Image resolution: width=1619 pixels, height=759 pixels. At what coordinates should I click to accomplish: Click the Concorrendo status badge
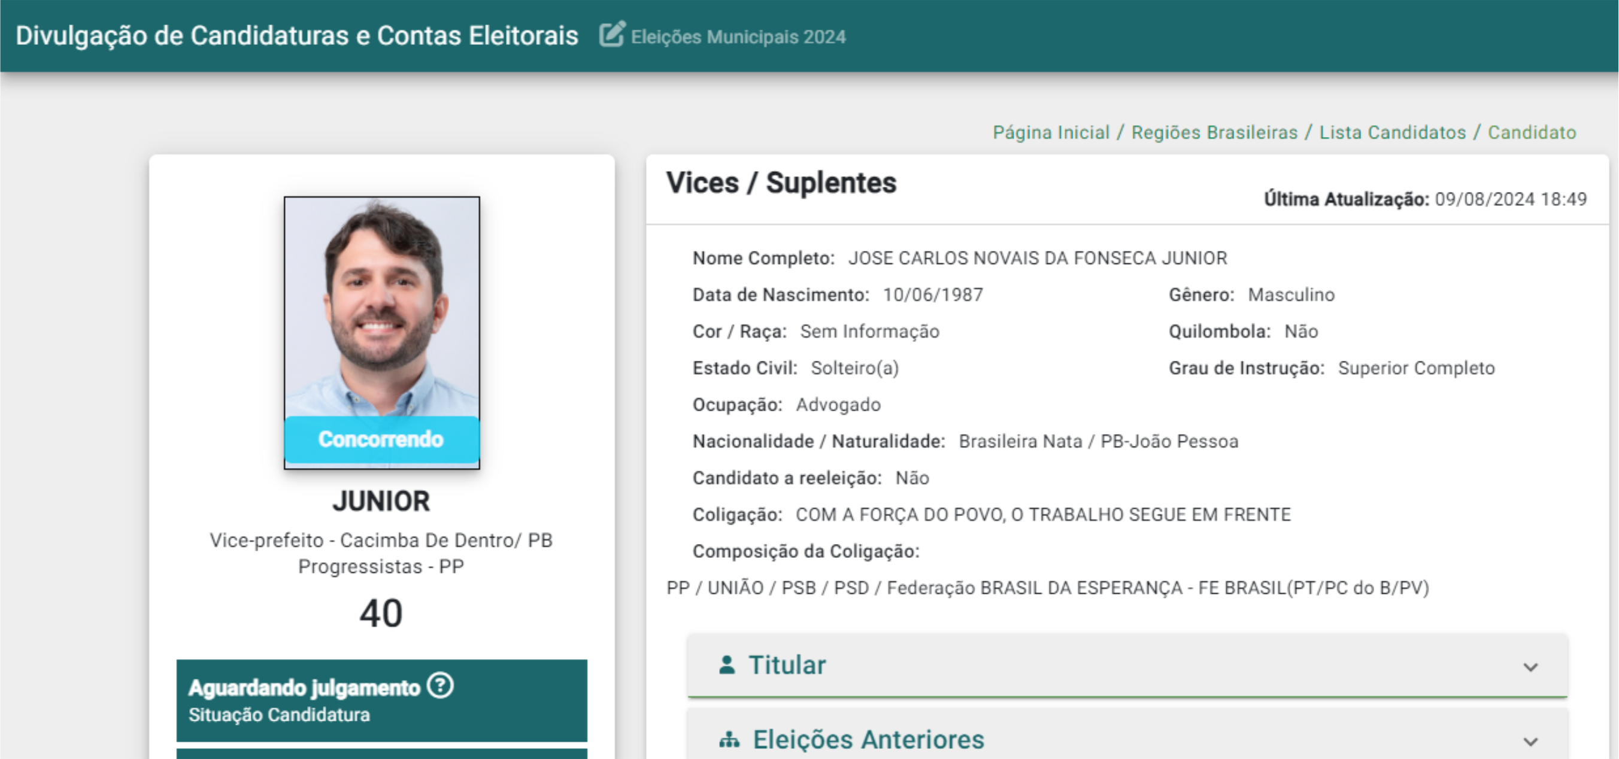[x=381, y=439]
